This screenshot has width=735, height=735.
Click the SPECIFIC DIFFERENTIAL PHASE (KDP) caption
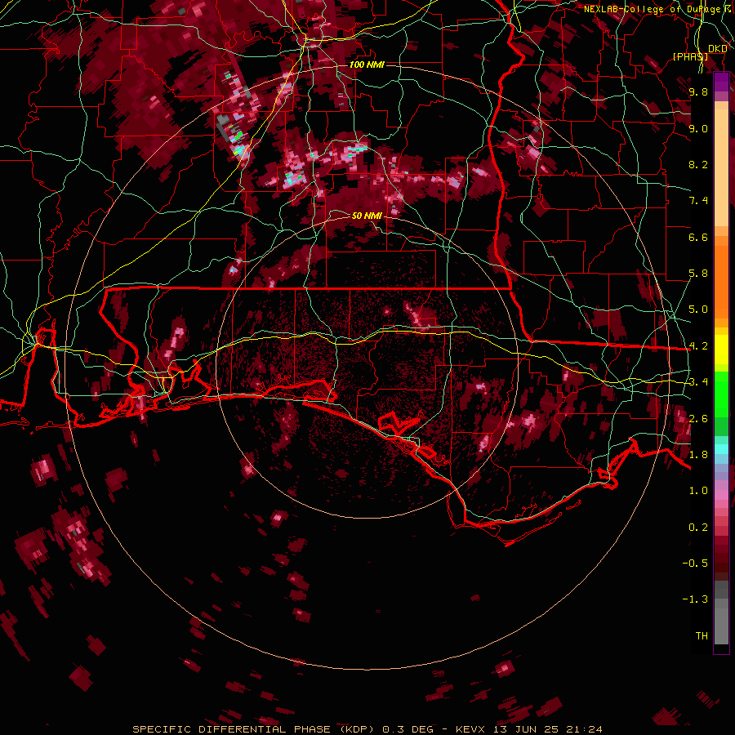tap(255, 729)
